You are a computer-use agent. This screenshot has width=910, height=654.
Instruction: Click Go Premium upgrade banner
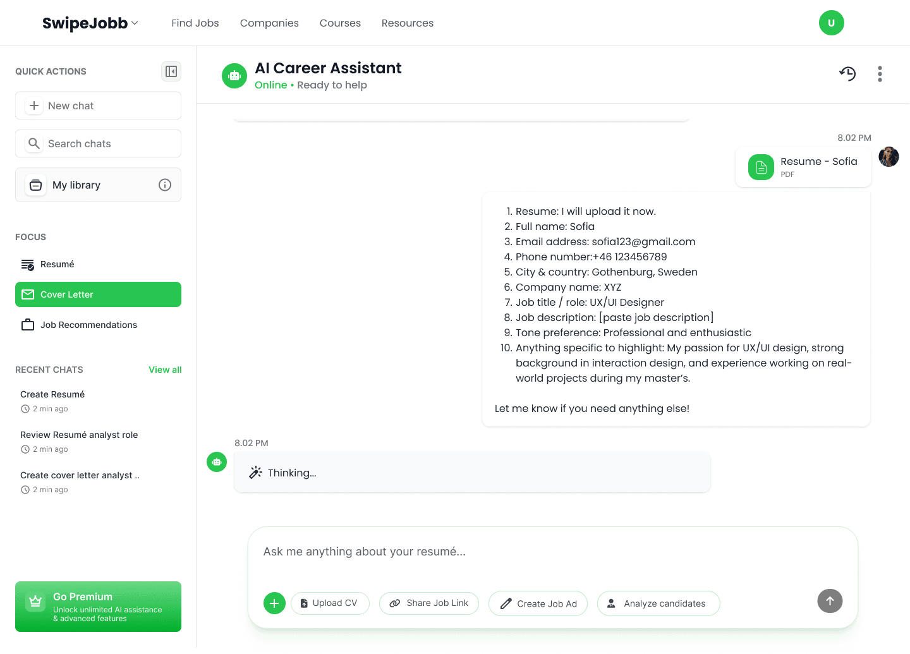(x=98, y=607)
